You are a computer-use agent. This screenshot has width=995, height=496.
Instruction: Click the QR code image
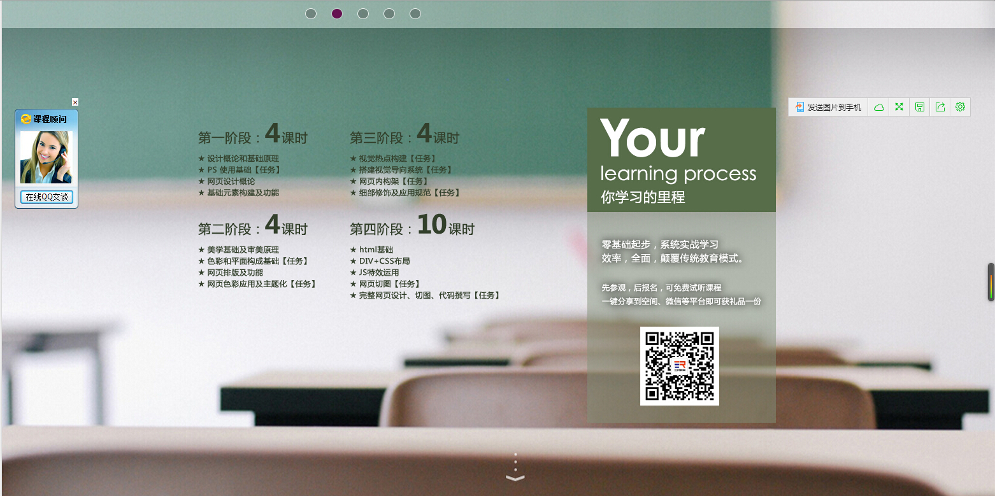click(680, 366)
